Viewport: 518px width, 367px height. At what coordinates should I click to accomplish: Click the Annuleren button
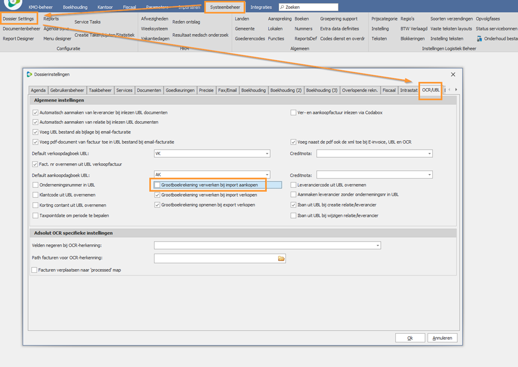[x=442, y=338]
